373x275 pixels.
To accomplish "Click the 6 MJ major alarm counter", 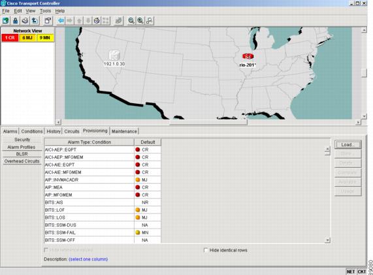I will [27, 38].
